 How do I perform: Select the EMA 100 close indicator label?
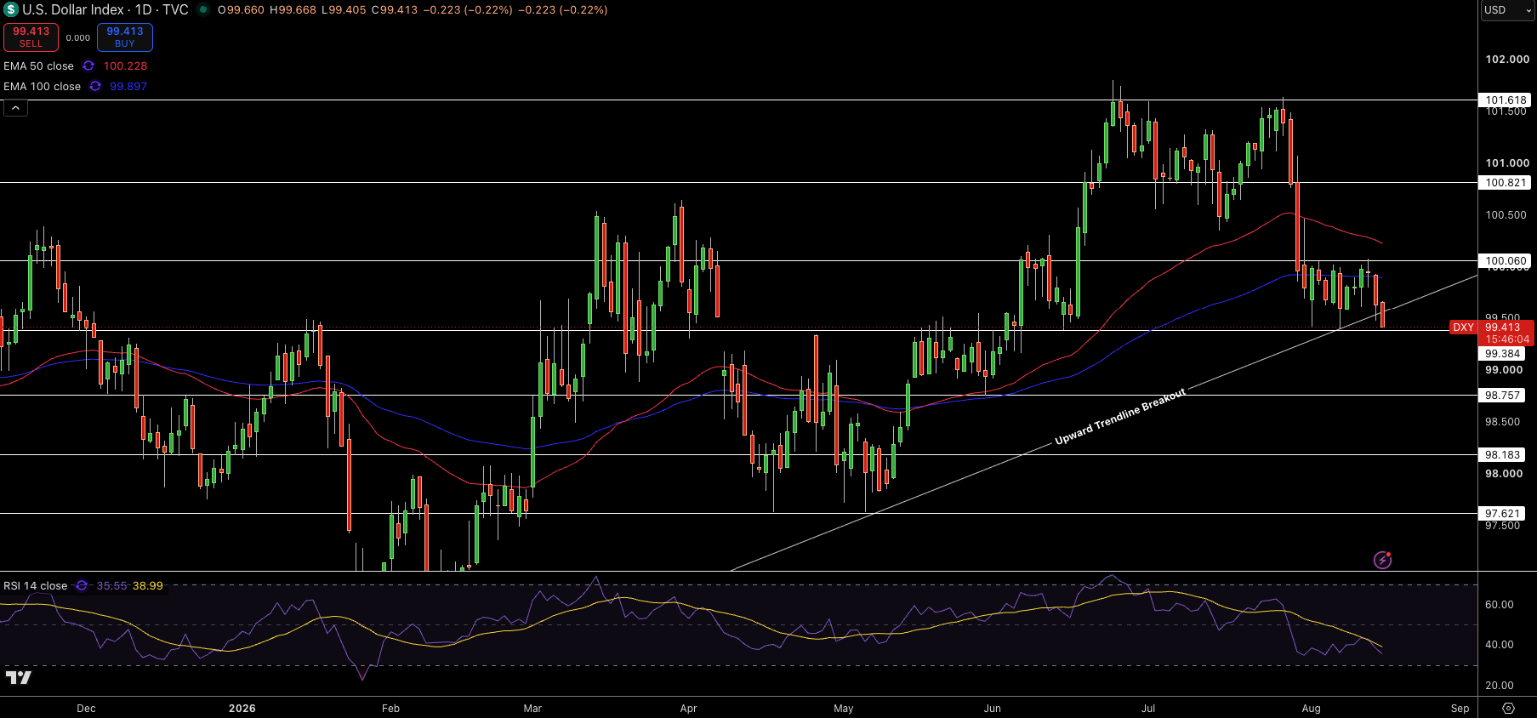(x=42, y=87)
